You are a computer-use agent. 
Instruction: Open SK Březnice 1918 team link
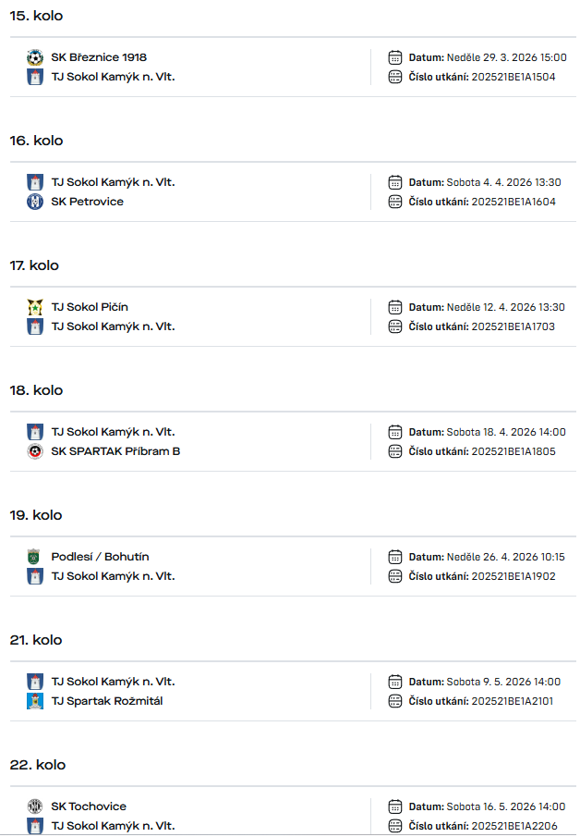(99, 57)
